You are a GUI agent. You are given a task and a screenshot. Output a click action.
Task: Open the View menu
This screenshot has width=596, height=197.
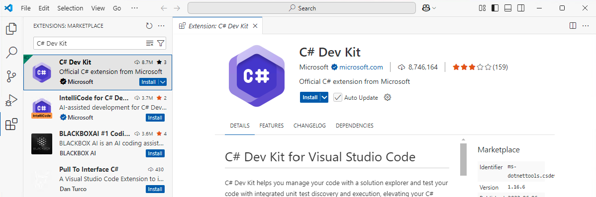[98, 8]
